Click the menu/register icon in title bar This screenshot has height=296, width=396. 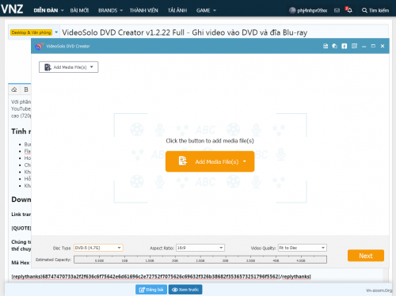(354, 46)
